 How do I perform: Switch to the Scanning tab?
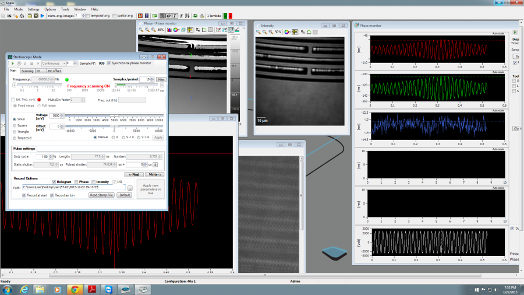[x=27, y=71]
